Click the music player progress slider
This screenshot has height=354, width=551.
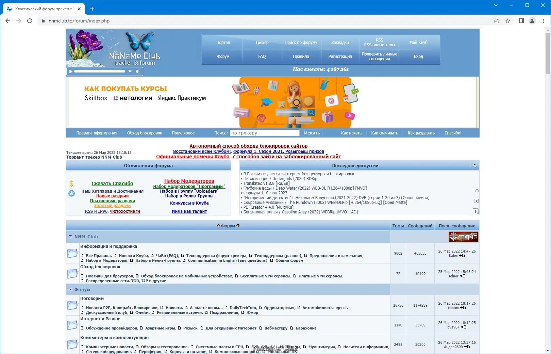coord(100,71)
